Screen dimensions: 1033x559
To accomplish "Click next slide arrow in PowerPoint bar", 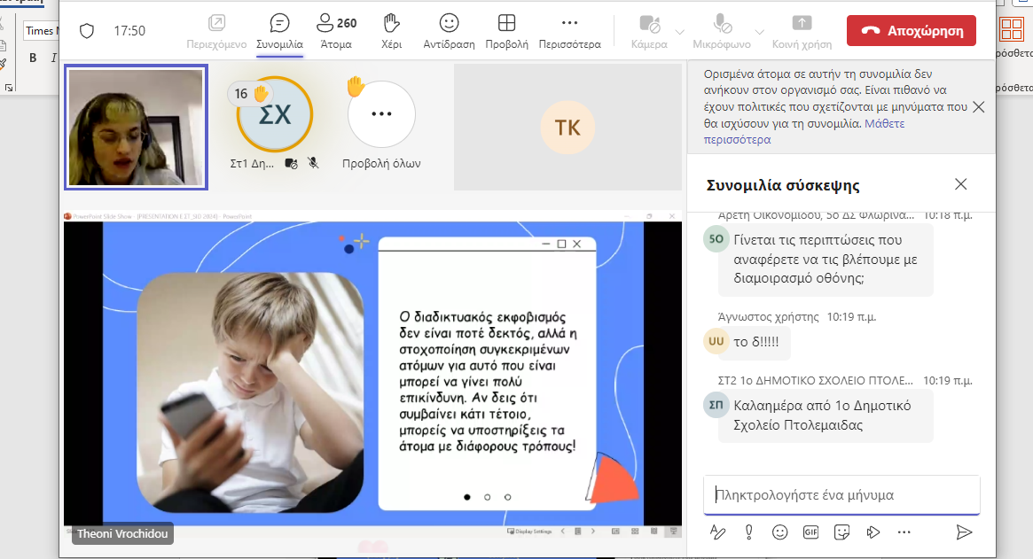I will (x=593, y=532).
